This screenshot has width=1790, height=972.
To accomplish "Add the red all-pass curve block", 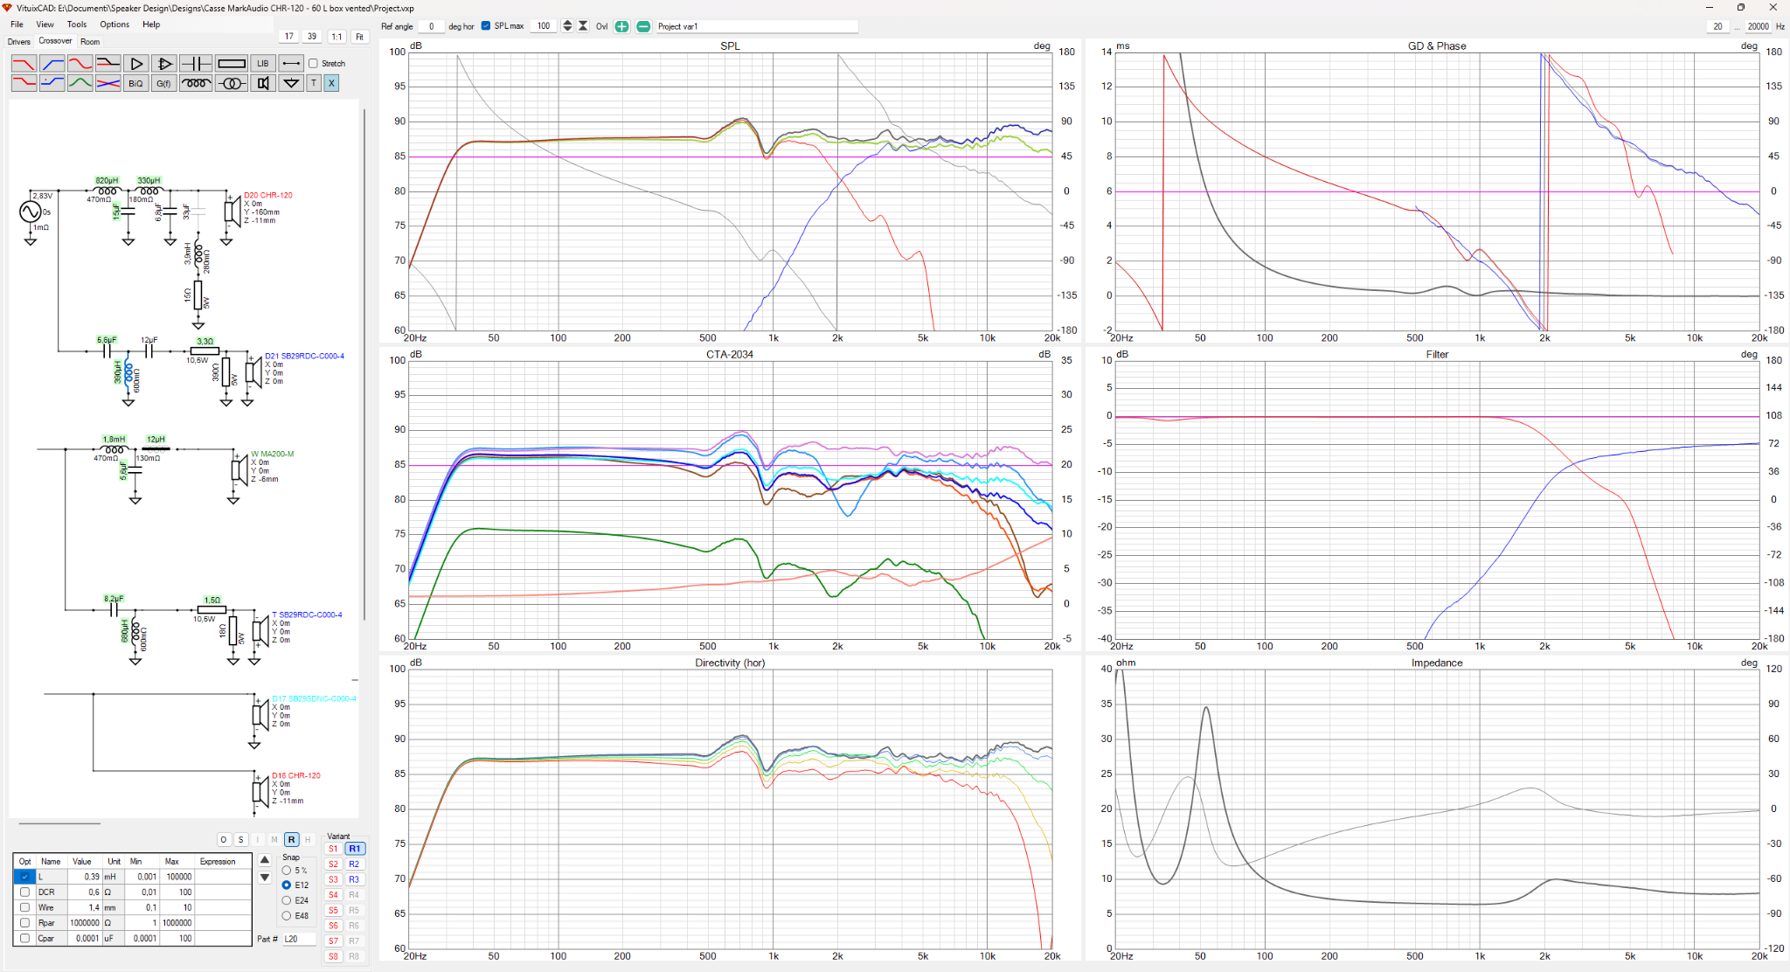I will 80,64.
